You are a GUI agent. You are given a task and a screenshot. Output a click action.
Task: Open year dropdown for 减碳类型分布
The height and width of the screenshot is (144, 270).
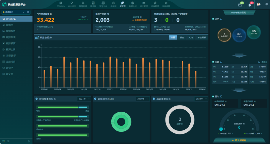[201, 99]
